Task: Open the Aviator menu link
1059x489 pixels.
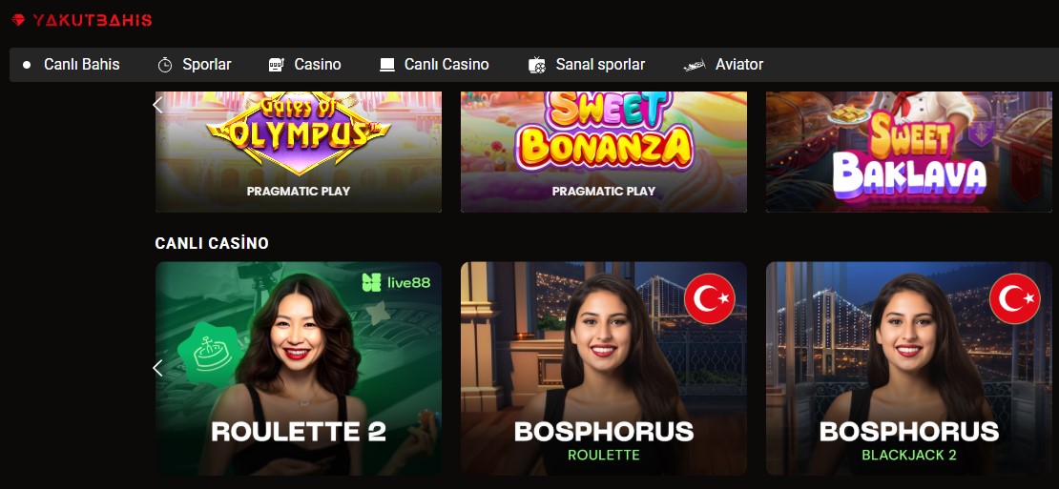Action: 739,65
